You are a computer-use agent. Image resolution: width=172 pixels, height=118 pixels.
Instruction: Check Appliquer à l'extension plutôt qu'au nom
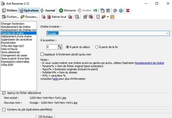tap(66, 54)
